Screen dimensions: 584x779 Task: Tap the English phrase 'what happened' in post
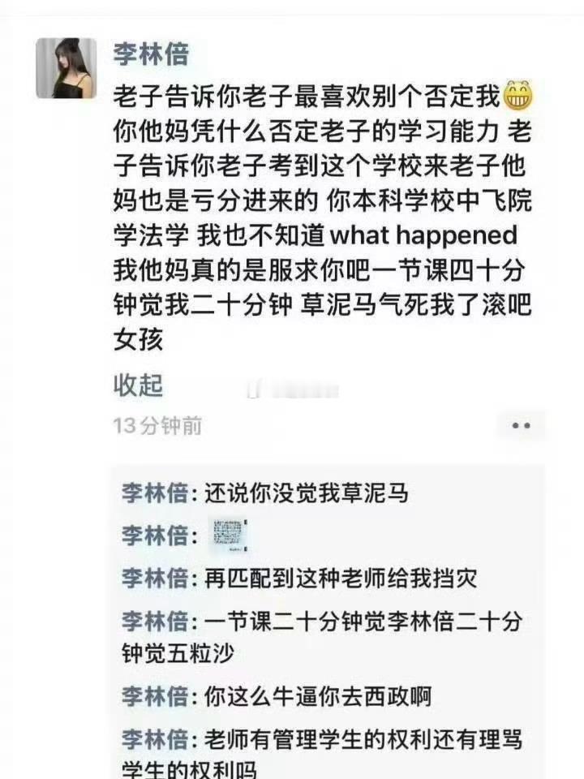coord(423,235)
